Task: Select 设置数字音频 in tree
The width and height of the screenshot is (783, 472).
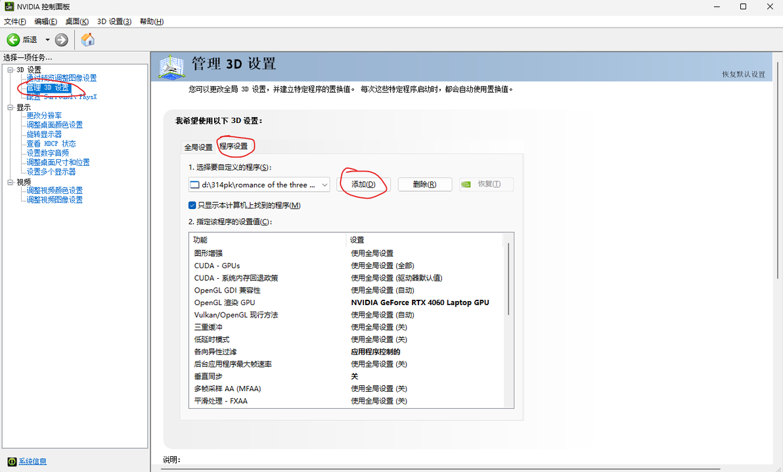Action: [47, 153]
